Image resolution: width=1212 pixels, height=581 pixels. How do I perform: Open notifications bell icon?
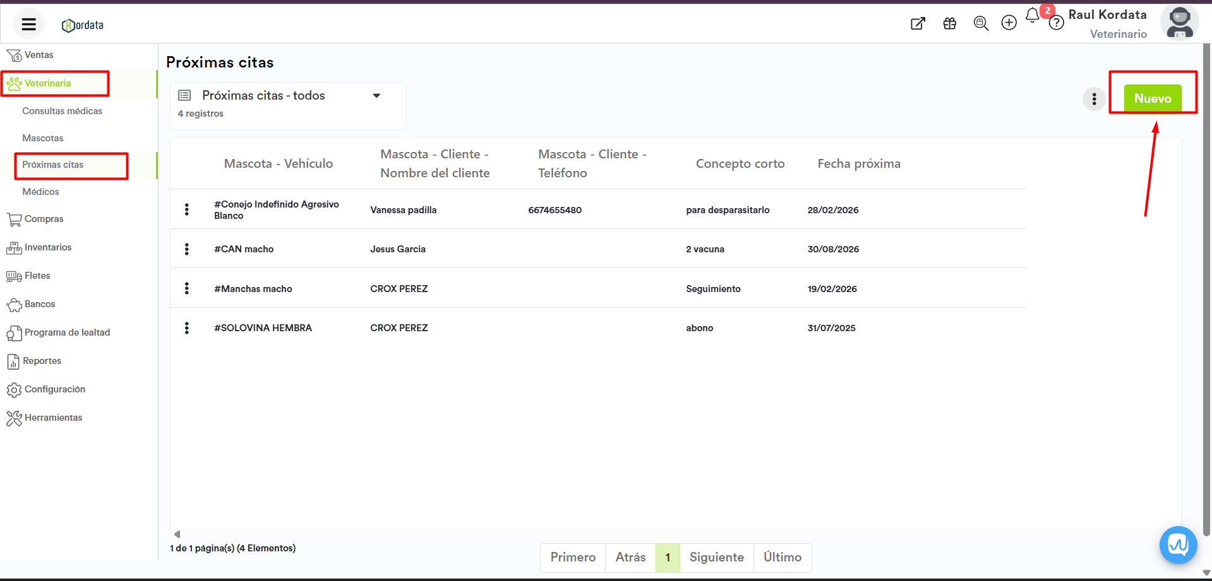1032,16
